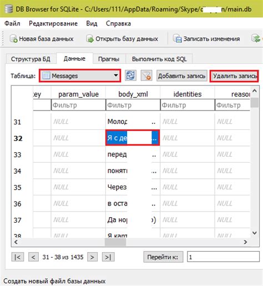Viewport: 263px width, 286px height.
Task: Click the Open database toolbar icon
Action: click(x=90, y=39)
